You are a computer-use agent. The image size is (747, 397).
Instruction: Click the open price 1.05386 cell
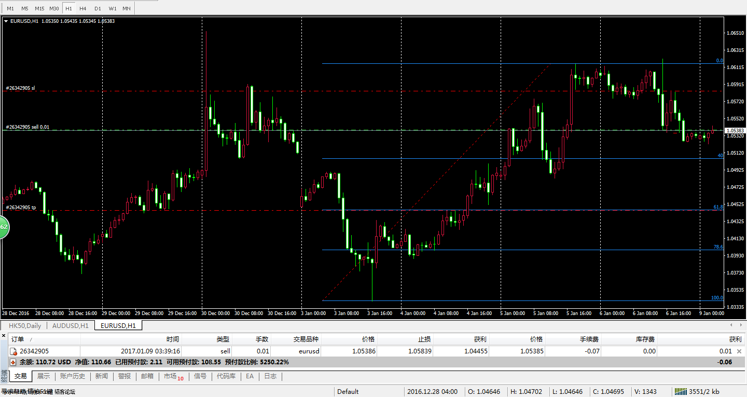pos(364,351)
